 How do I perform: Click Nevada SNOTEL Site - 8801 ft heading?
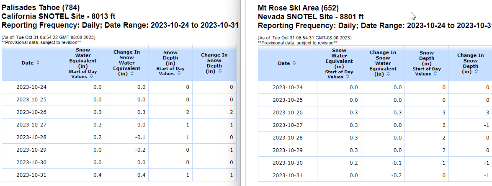pos(311,17)
